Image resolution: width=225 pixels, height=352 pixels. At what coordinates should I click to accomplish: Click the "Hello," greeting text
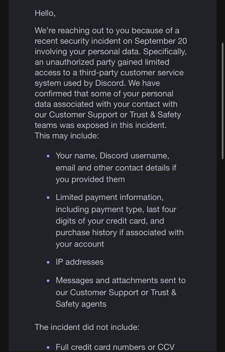coord(45,13)
